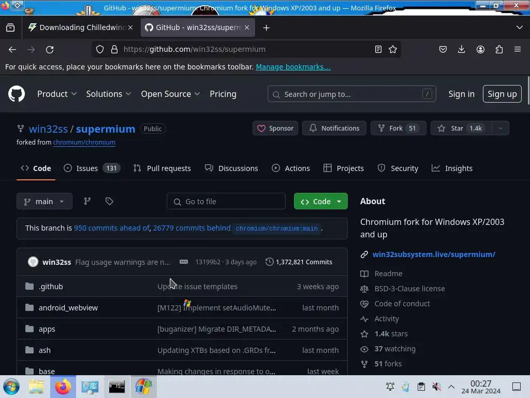530x398 pixels.
Task: Open the Actions tab
Action: click(291, 168)
